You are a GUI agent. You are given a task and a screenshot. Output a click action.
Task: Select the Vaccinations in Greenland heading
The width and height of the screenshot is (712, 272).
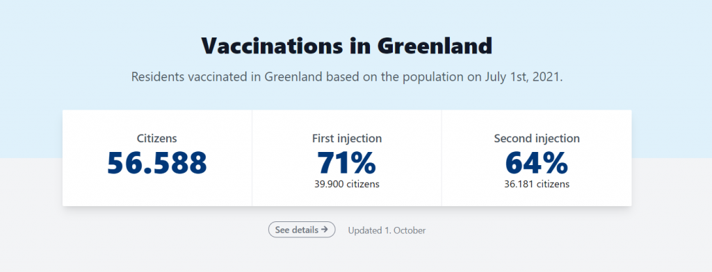[x=347, y=46]
